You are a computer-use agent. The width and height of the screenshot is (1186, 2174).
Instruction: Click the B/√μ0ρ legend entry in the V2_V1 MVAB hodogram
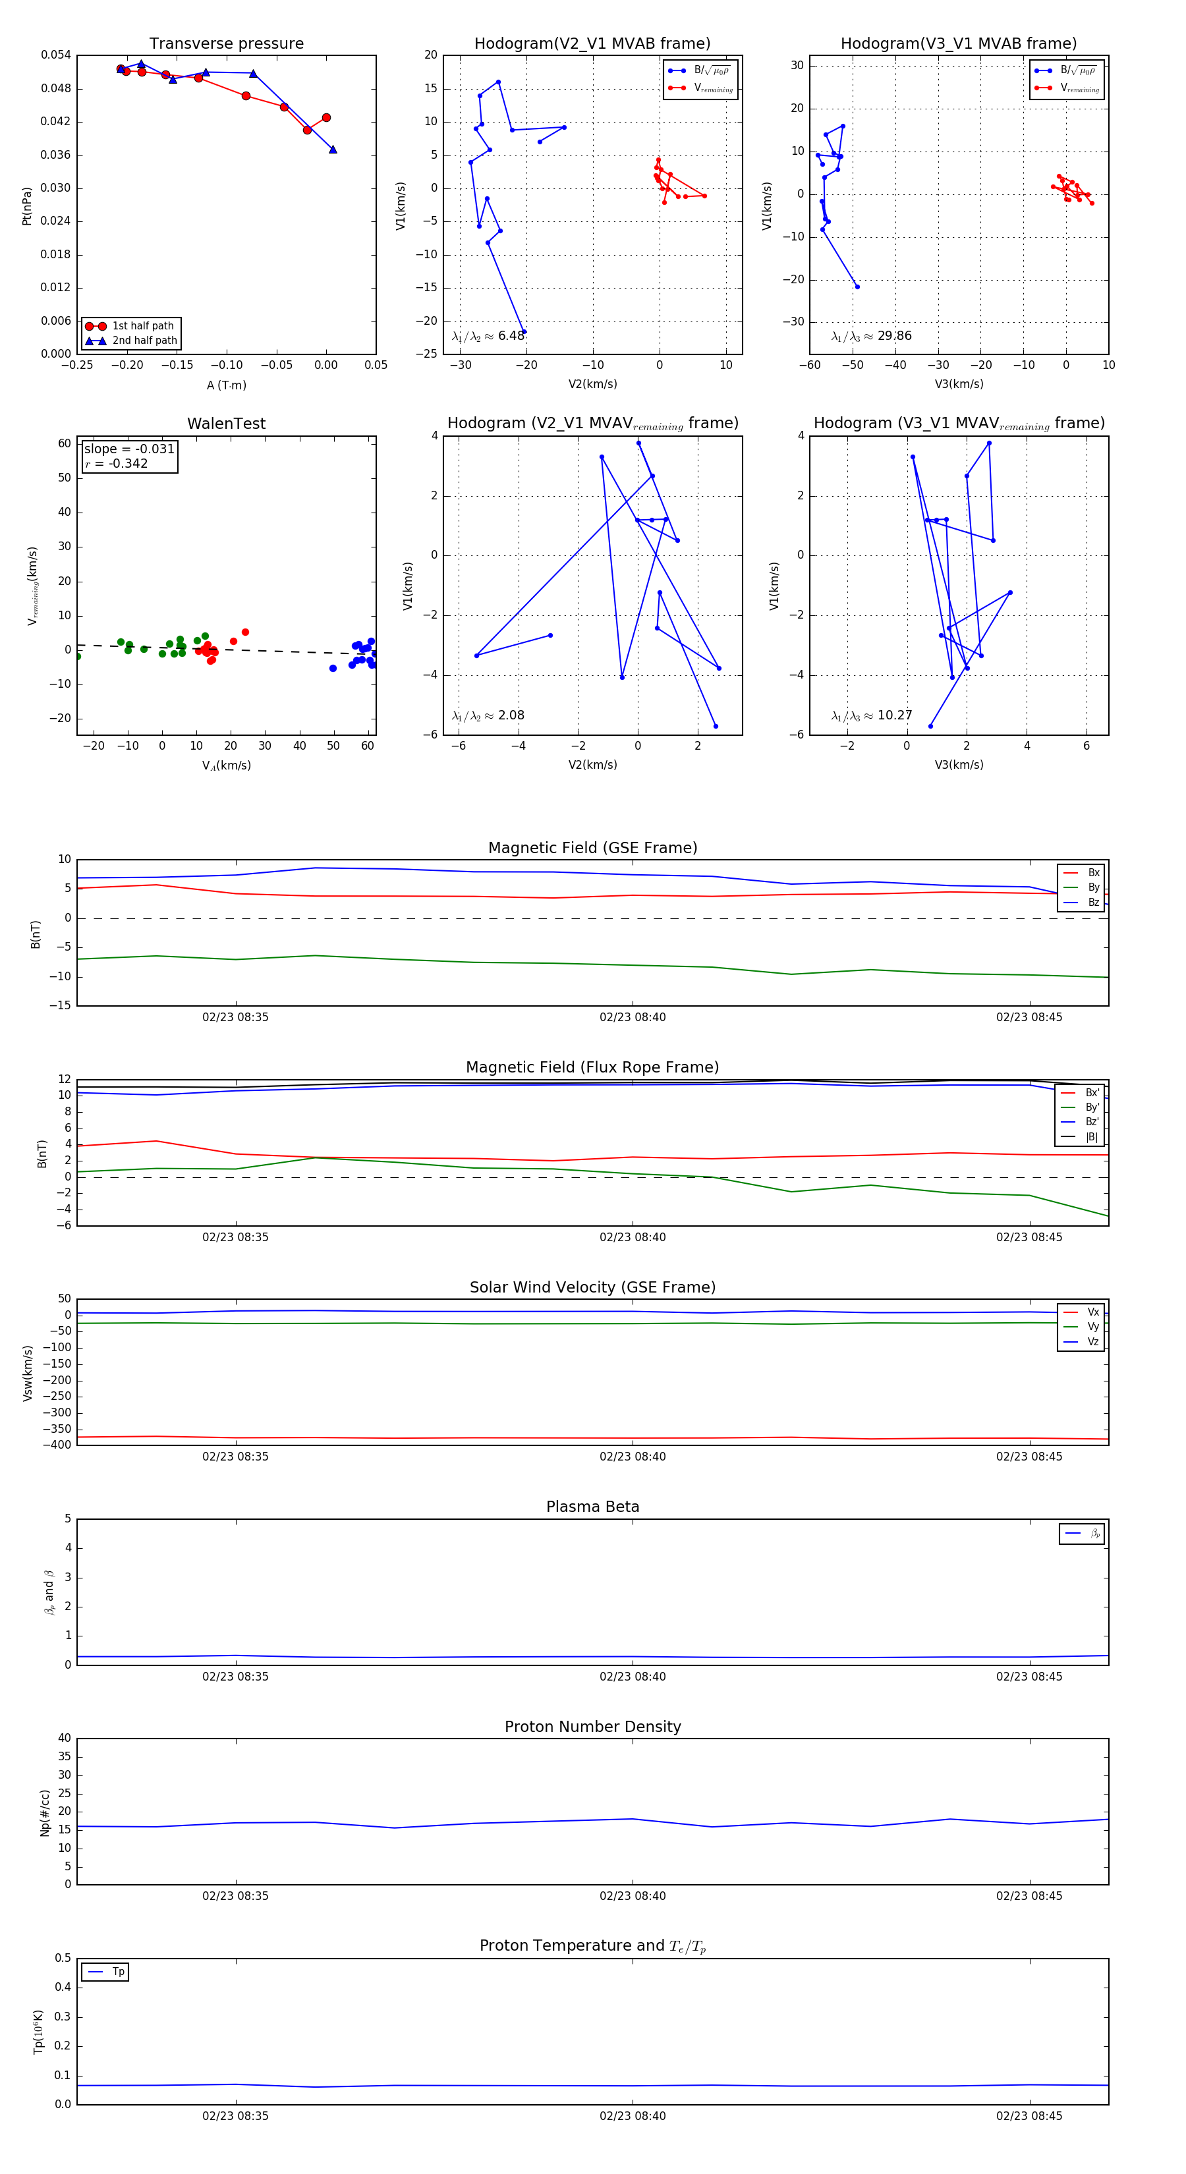click(x=700, y=71)
